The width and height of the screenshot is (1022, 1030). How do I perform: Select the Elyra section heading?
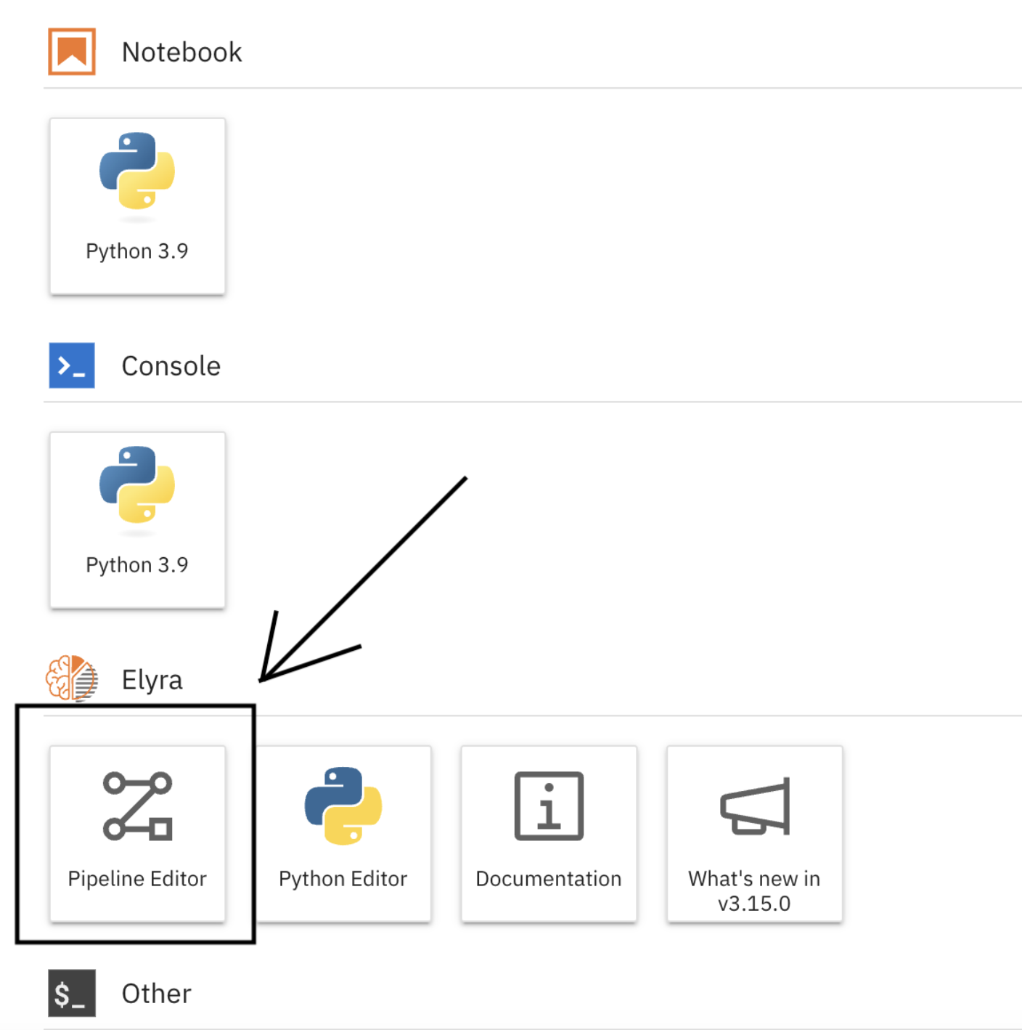(x=152, y=681)
